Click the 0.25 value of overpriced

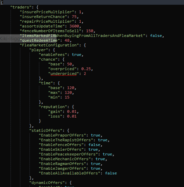[86, 69]
